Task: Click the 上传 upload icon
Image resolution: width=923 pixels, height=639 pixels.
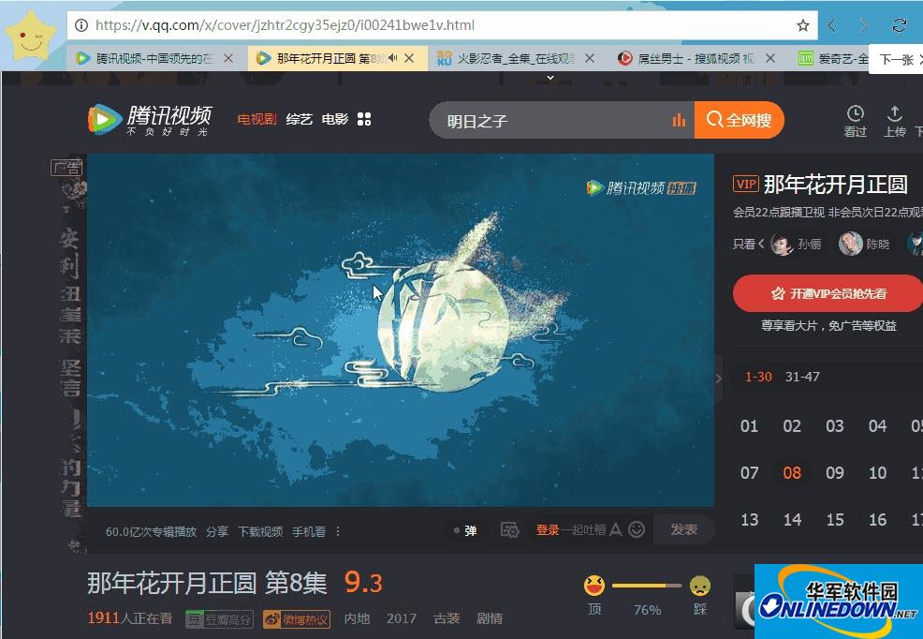Action: click(894, 121)
